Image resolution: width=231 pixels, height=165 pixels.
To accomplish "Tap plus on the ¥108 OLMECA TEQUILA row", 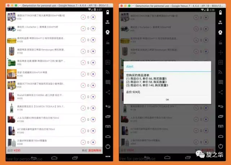I will click(x=93, y=108).
